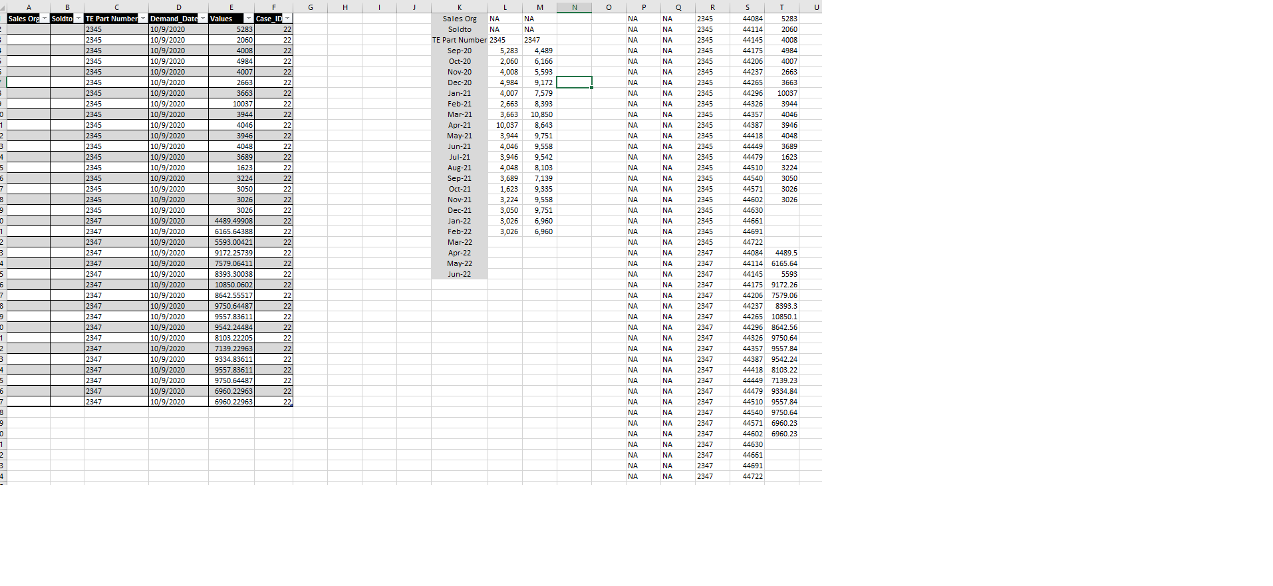Screen dimensions: 1273x586
Task: Select column J header
Action: [414, 7]
